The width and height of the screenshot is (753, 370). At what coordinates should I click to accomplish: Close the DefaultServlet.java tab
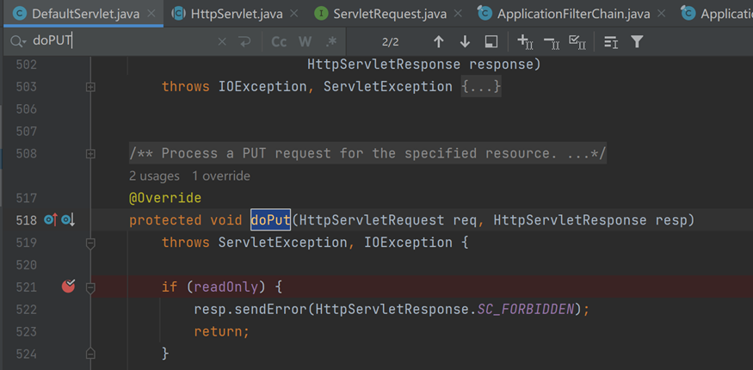click(151, 14)
